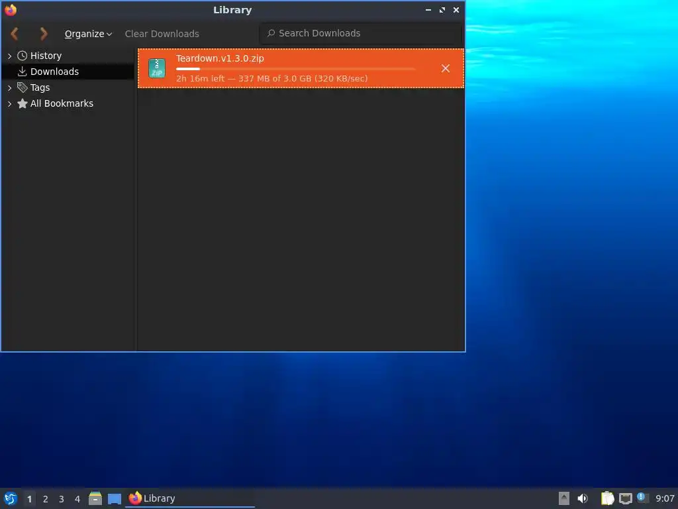Click Clear Downloads button
This screenshot has height=509, width=678.
click(x=162, y=34)
